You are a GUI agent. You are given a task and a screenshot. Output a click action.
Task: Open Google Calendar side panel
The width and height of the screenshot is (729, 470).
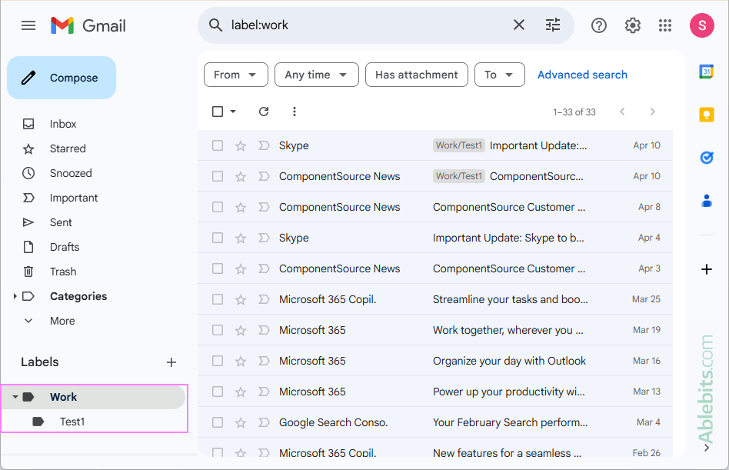(x=706, y=72)
